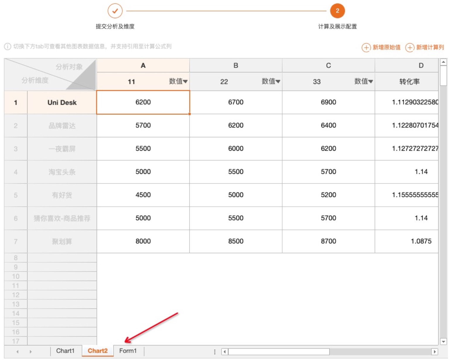
Task: Select the cell containing 6200 in row 1
Action: tap(143, 102)
